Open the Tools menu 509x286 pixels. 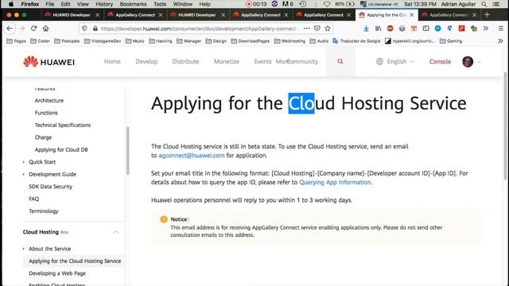[160, 4]
